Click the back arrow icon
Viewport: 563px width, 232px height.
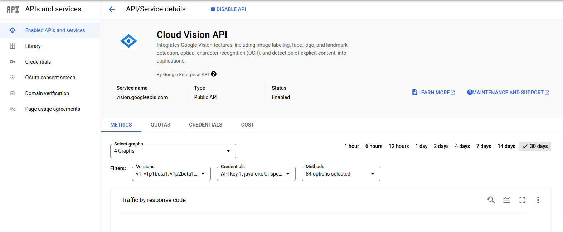(112, 9)
